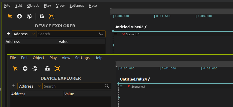Add a device with upper Device Explorer plus

coord(8,34)
